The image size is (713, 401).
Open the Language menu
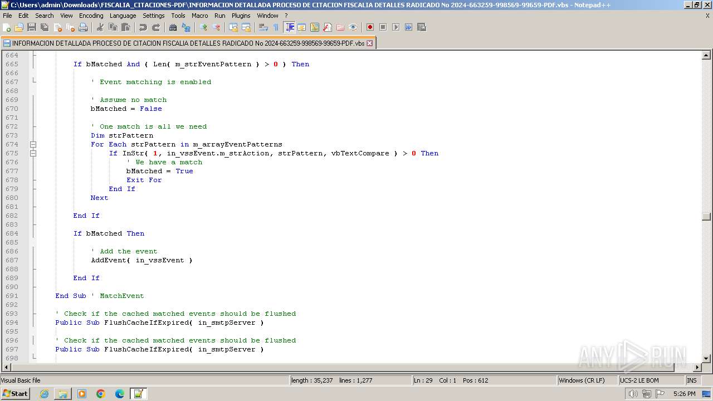click(x=123, y=16)
